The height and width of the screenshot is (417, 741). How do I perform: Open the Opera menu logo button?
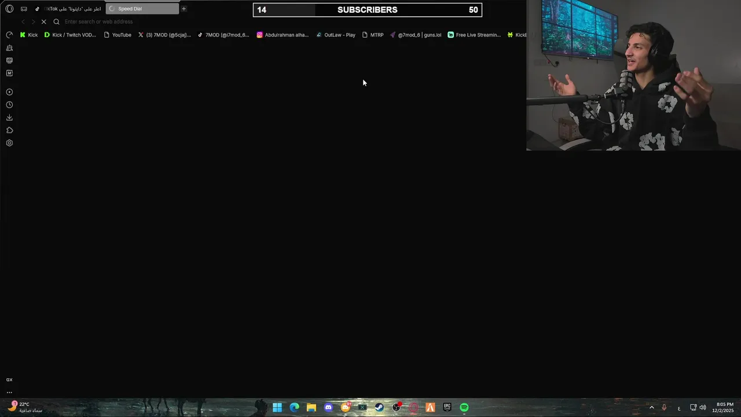point(9,9)
